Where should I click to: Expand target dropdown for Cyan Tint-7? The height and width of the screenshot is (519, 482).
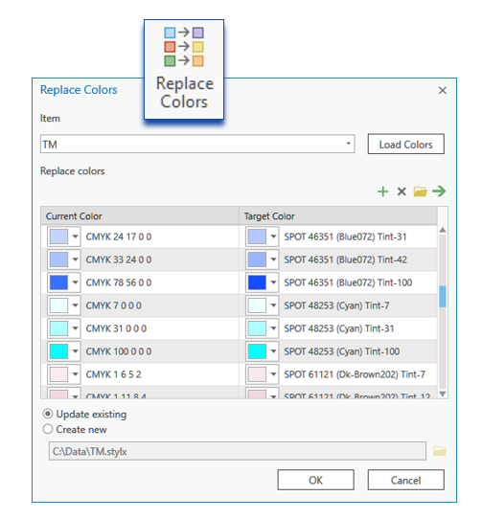click(273, 305)
